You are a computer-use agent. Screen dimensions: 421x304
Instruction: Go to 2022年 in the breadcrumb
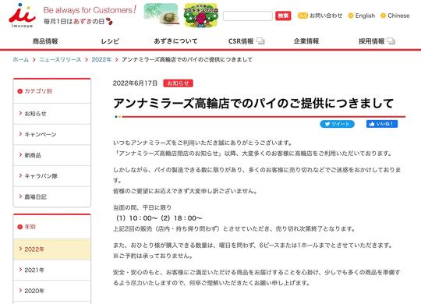tap(101, 59)
